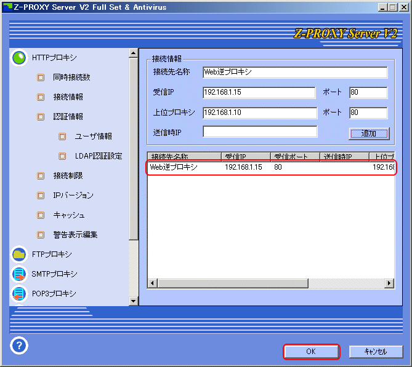412x367 pixels.
Task: Focus the empty 送信時IP input field
Action: [260, 132]
